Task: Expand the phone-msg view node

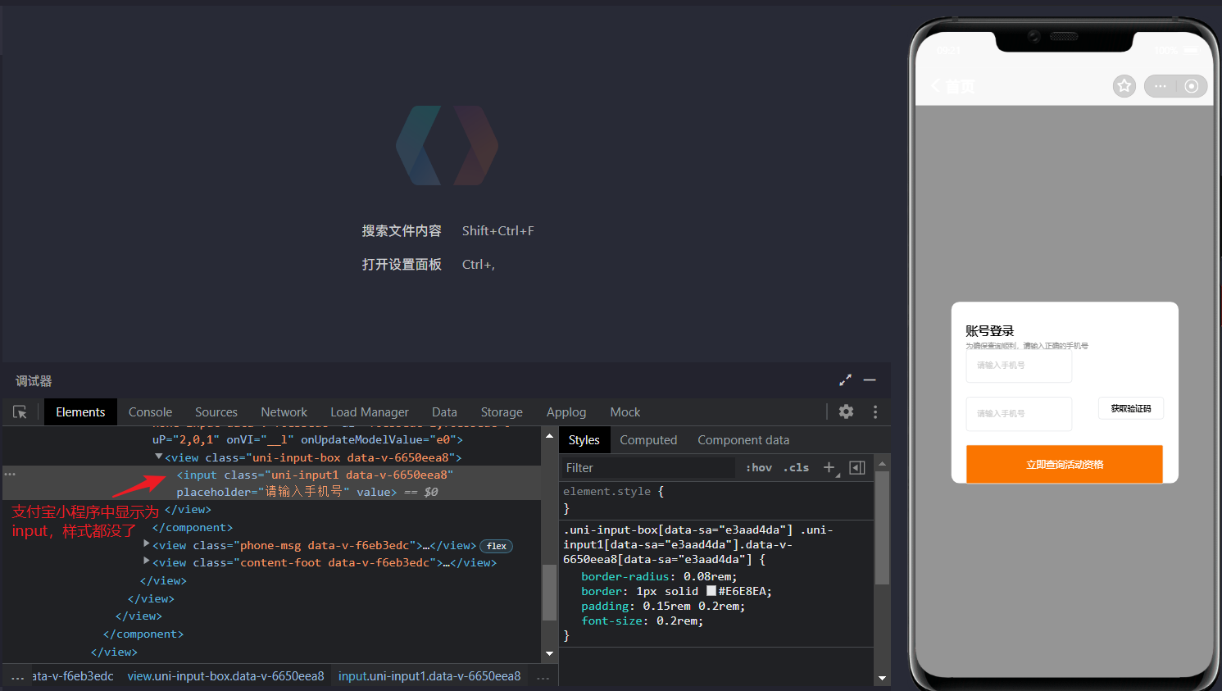Action: click(x=147, y=544)
